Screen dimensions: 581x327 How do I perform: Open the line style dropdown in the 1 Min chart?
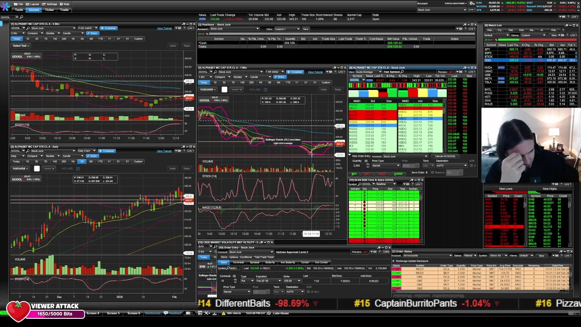click(x=236, y=89)
